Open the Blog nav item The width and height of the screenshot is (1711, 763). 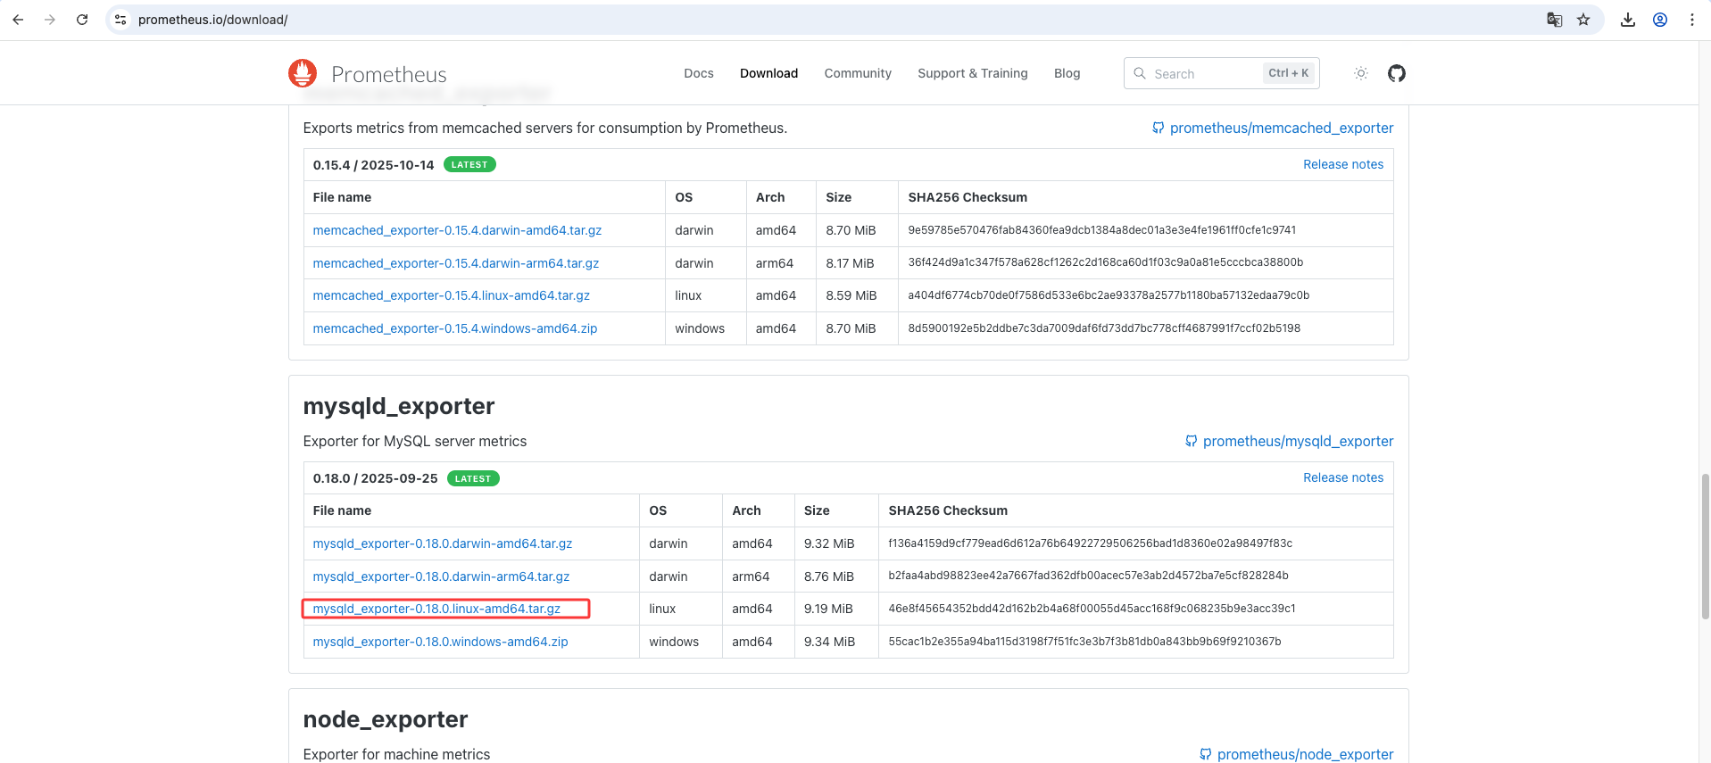1067,73
